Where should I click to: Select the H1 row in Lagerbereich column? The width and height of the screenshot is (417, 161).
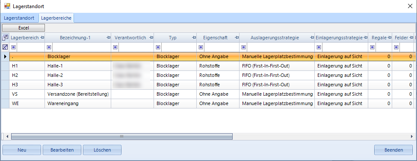coord(27,66)
